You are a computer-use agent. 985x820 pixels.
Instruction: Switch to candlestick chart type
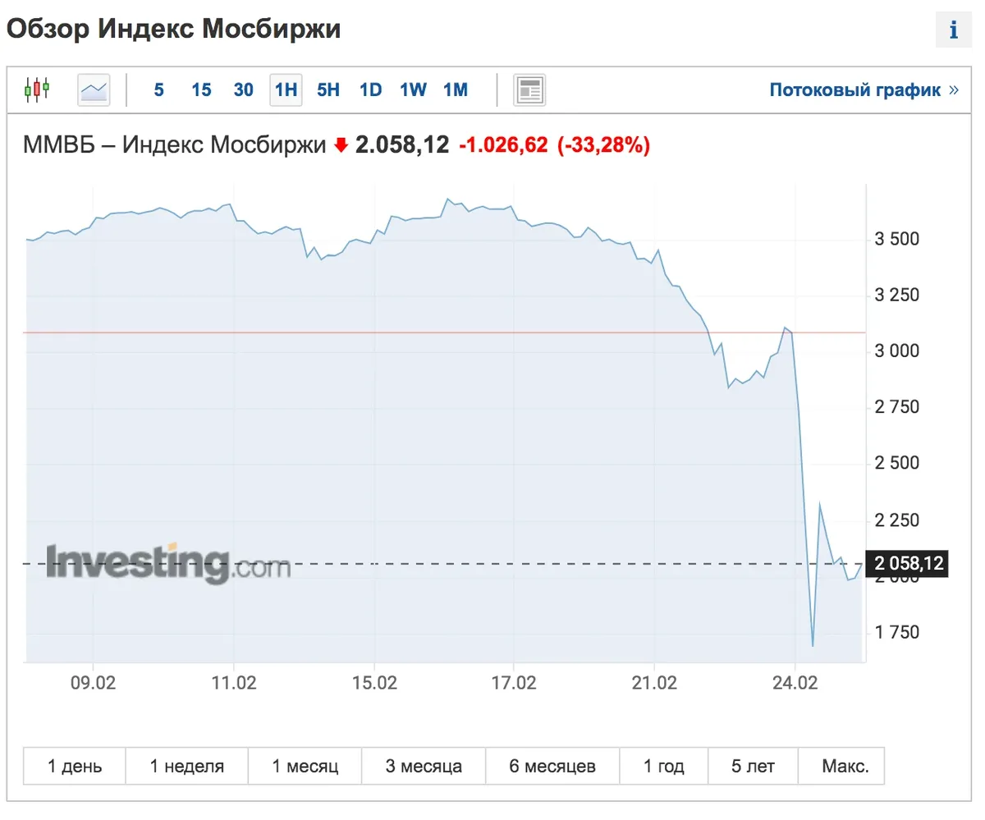point(37,89)
